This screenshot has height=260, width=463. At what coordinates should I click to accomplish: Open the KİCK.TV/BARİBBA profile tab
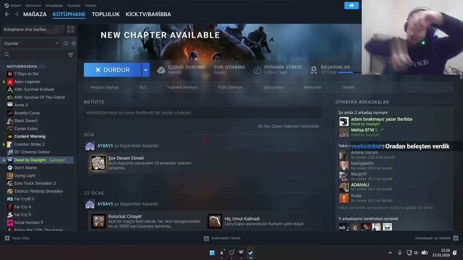148,14
